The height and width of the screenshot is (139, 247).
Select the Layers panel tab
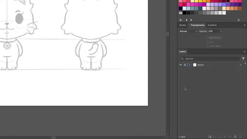(x=183, y=52)
